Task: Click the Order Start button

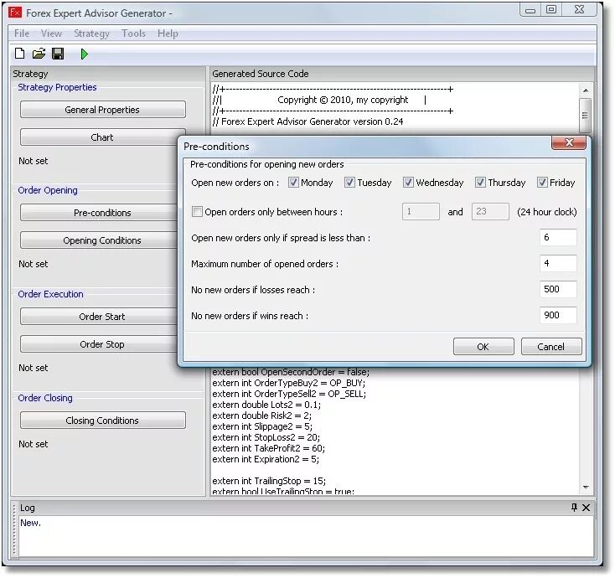Action: click(x=99, y=317)
